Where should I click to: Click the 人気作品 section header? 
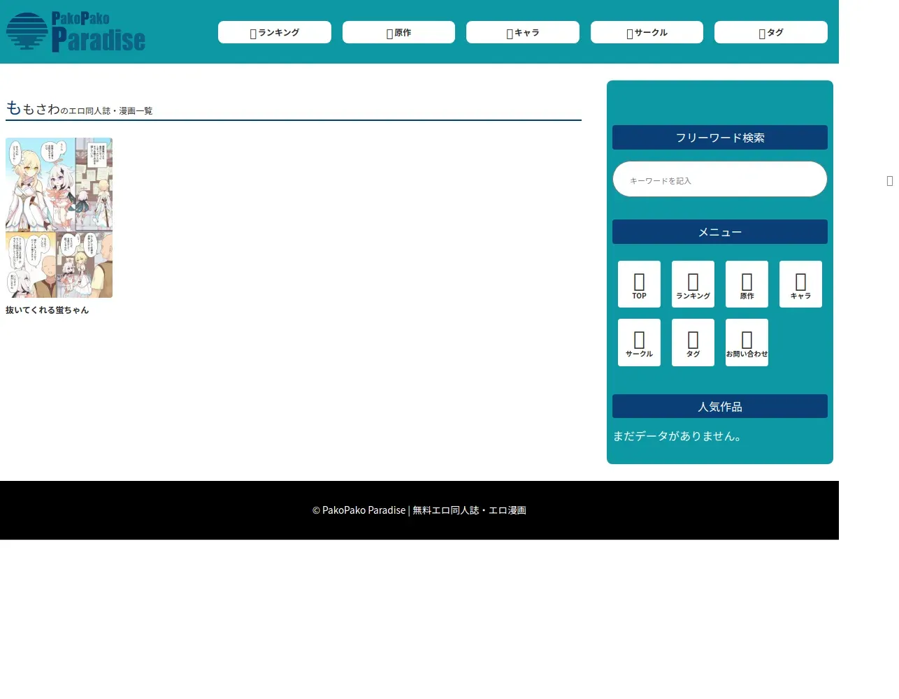(x=720, y=407)
